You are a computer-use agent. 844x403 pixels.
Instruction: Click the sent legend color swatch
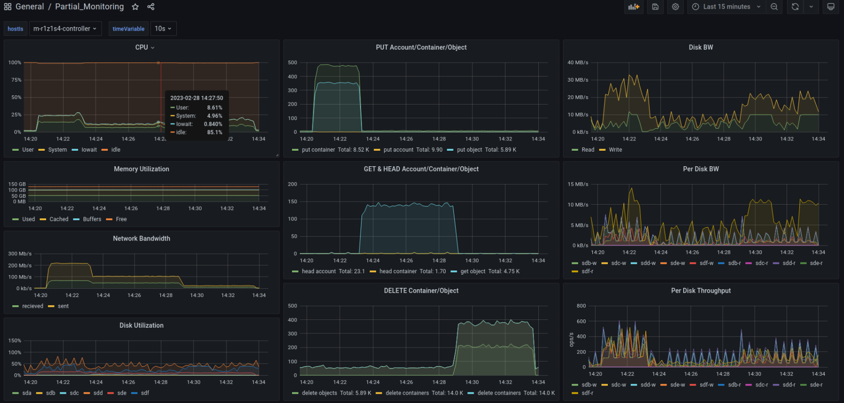51,306
